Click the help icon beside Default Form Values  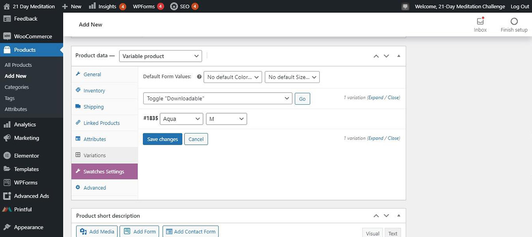pyautogui.click(x=199, y=77)
